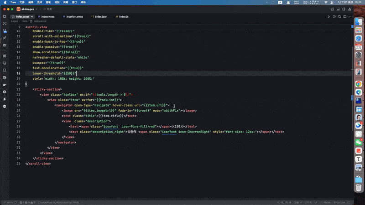365x205 pixels.
Task: Click the style attribute on line 19
Action: coord(63,79)
